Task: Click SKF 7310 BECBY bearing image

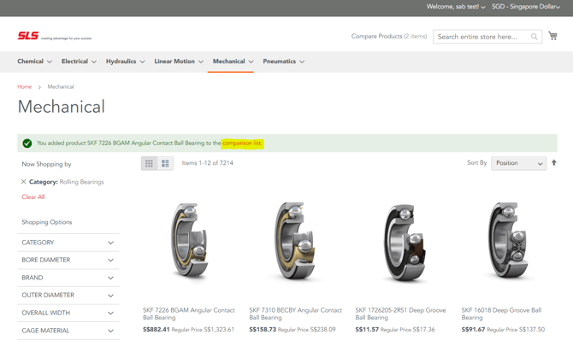Action: (x=294, y=243)
